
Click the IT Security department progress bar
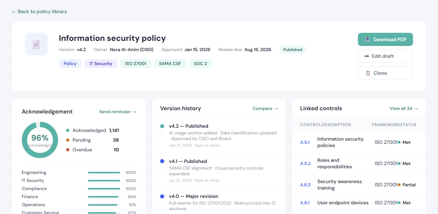pos(104,181)
